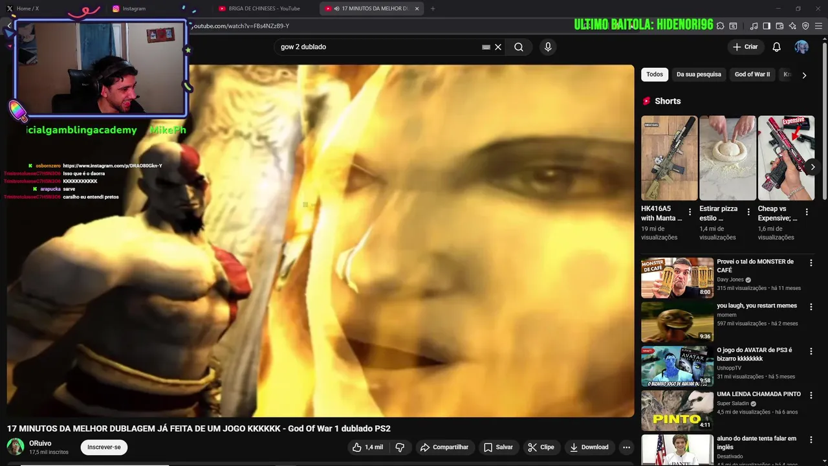Open the YouTube account avatar menu
Screen dimensions: 828x466
tap(801, 47)
